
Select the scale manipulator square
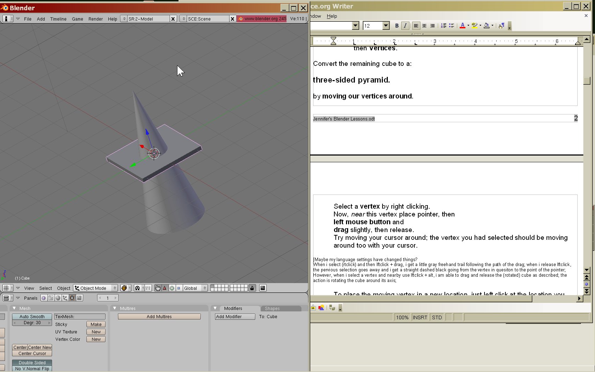point(179,288)
